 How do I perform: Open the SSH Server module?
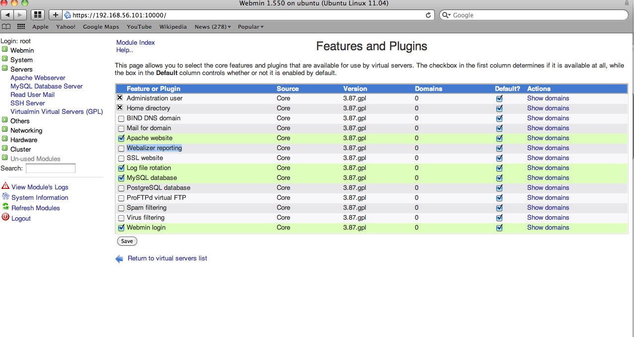coord(28,103)
